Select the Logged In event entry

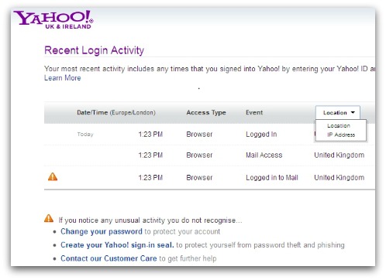[x=261, y=135]
